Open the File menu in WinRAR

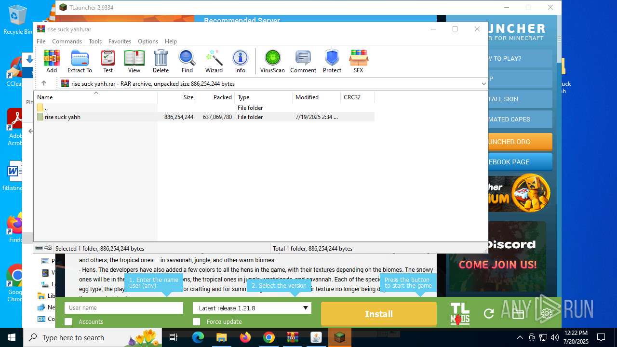[x=41, y=41]
